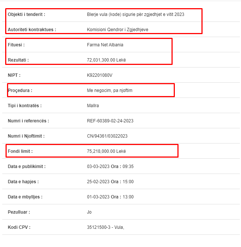The height and width of the screenshot is (247, 241).
Task: Click the tender object title about security stamps
Action: click(135, 14)
